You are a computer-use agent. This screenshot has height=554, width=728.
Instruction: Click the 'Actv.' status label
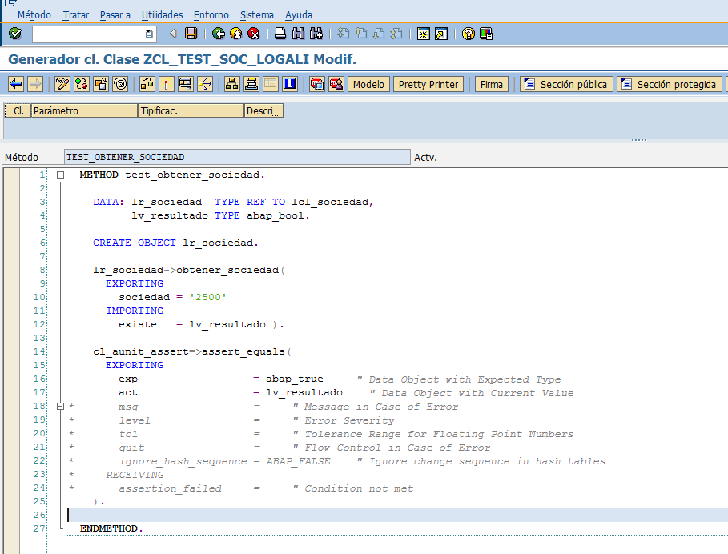(x=426, y=157)
